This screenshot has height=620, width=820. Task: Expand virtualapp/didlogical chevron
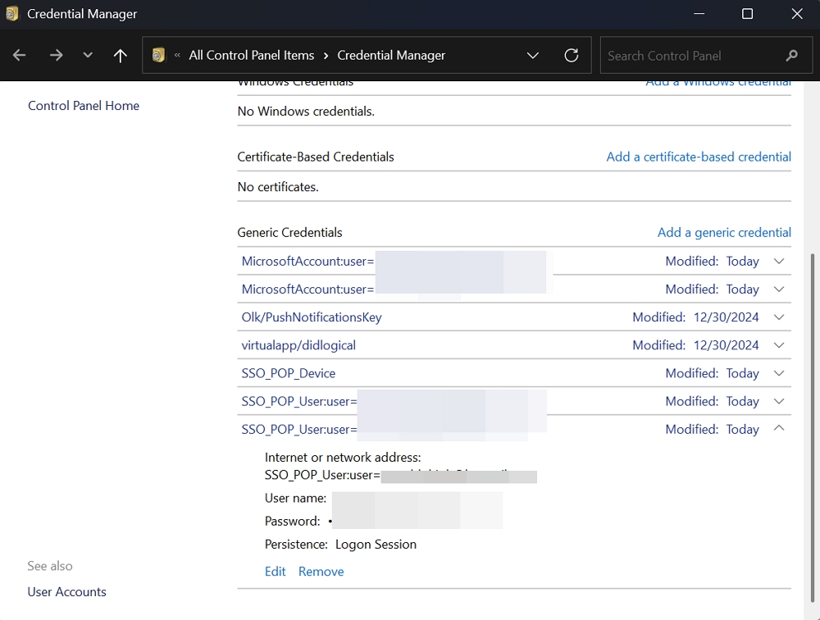click(x=779, y=345)
